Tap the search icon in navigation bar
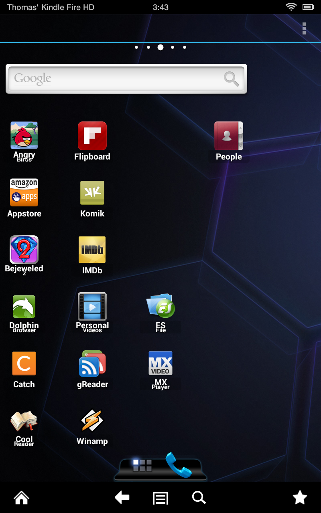Viewport: 321px width, 513px height. point(199,497)
